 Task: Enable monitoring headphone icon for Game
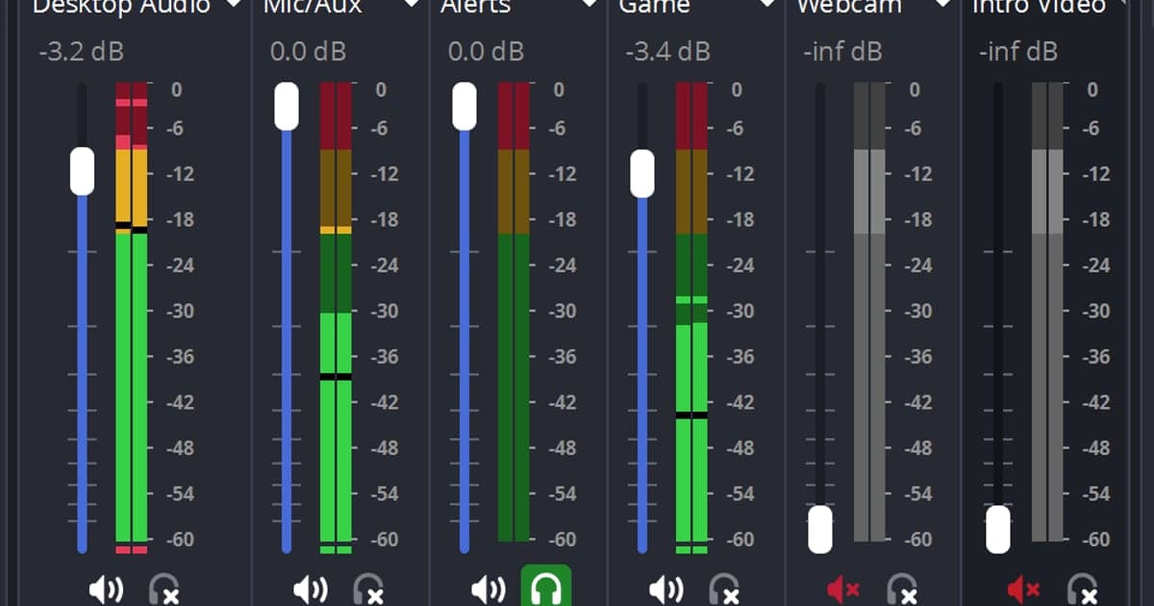pyautogui.click(x=724, y=590)
